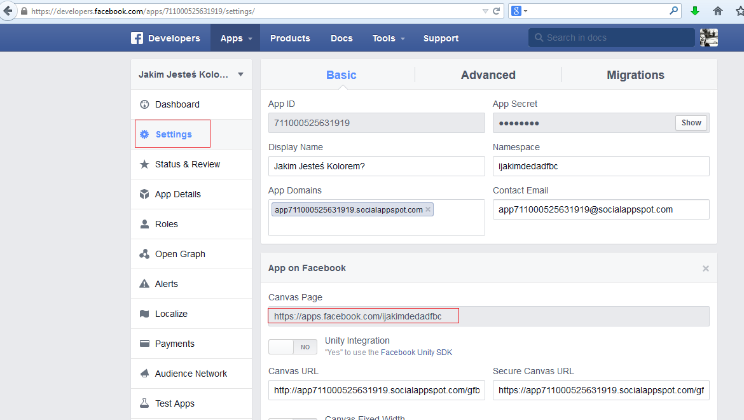Image resolution: width=744 pixels, height=420 pixels.
Task: Toggle the Unity Integration switch
Action: click(x=293, y=347)
